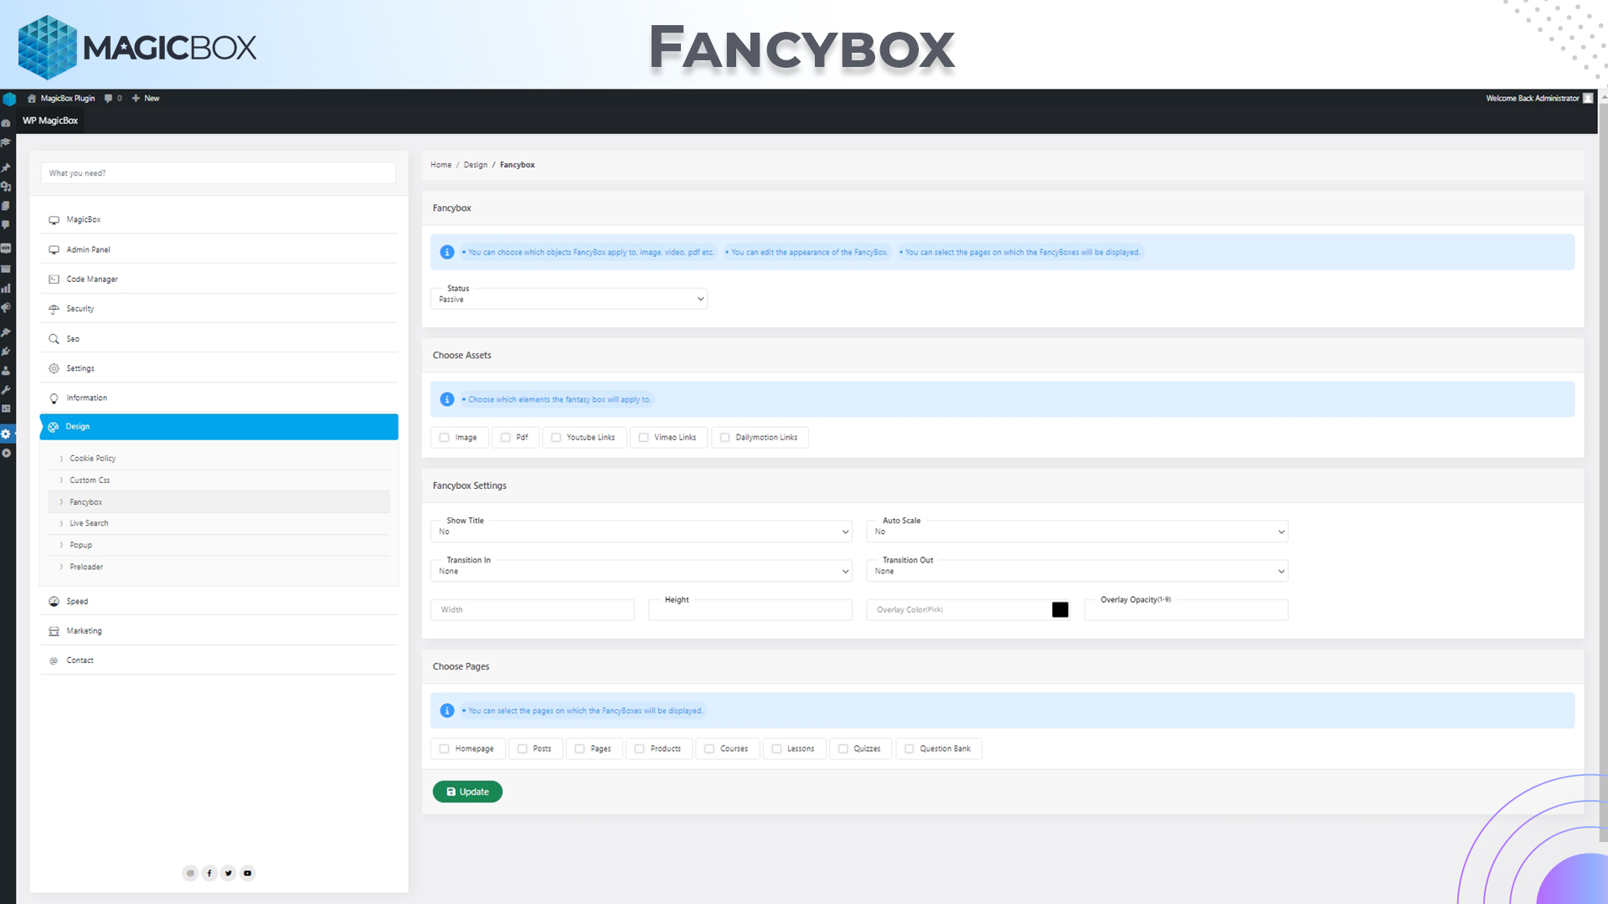Open Analytics bar chart icon
Viewport: 1608px width, 904px height.
[x=6, y=288]
